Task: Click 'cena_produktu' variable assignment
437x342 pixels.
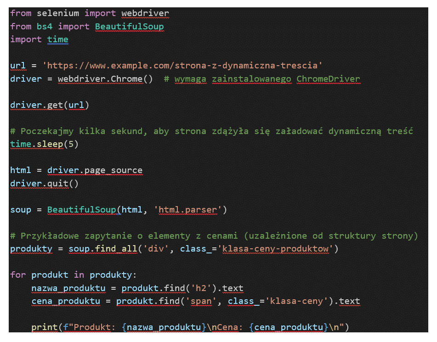Action: pyautogui.click(x=66, y=301)
